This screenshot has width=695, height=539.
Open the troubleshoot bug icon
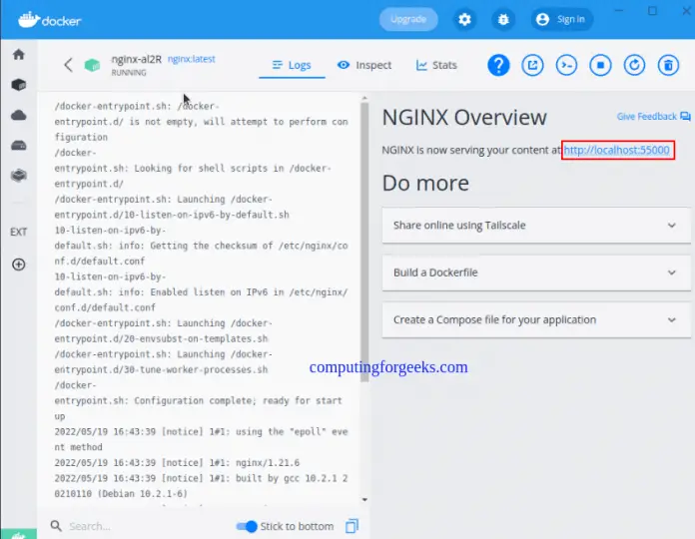[x=503, y=19]
